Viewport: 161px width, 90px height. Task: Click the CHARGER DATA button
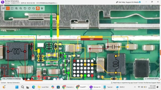[x=152, y=79]
